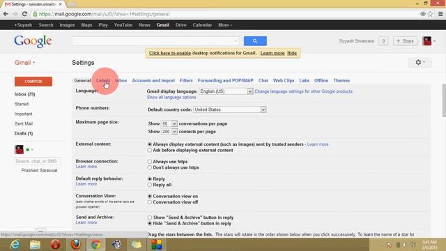This screenshot has height=251, width=446.
Task: Switch to the Themes tab
Action: tap(341, 81)
